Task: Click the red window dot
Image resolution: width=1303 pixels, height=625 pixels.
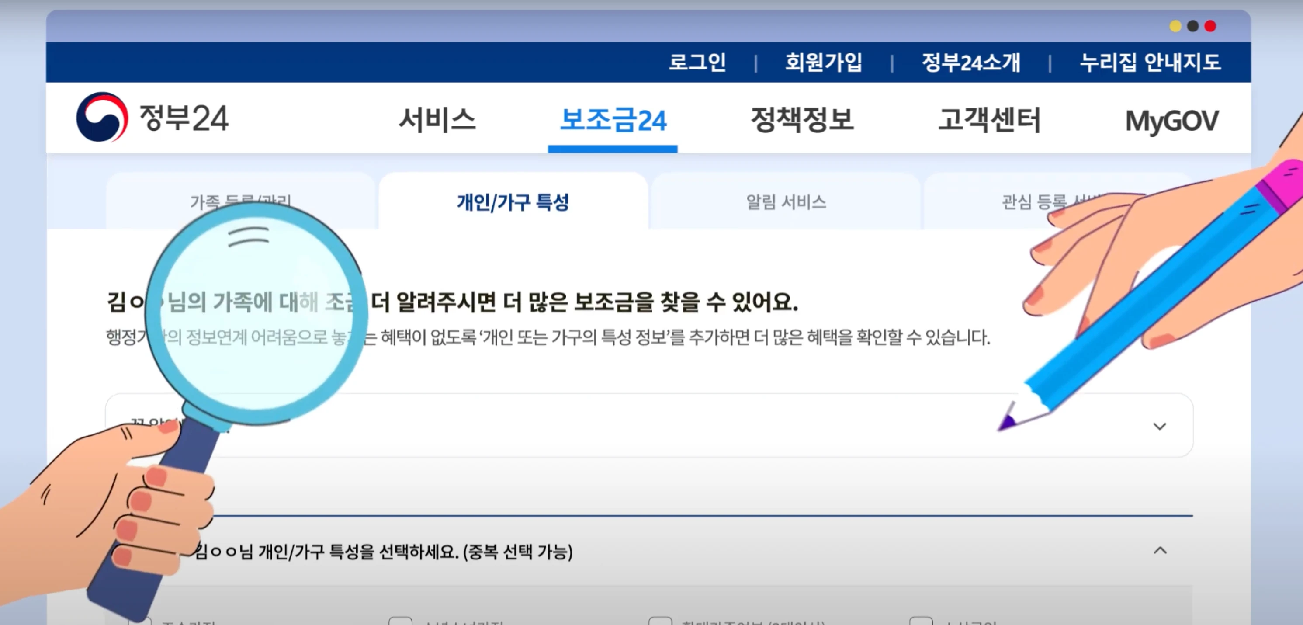Action: click(x=1210, y=26)
